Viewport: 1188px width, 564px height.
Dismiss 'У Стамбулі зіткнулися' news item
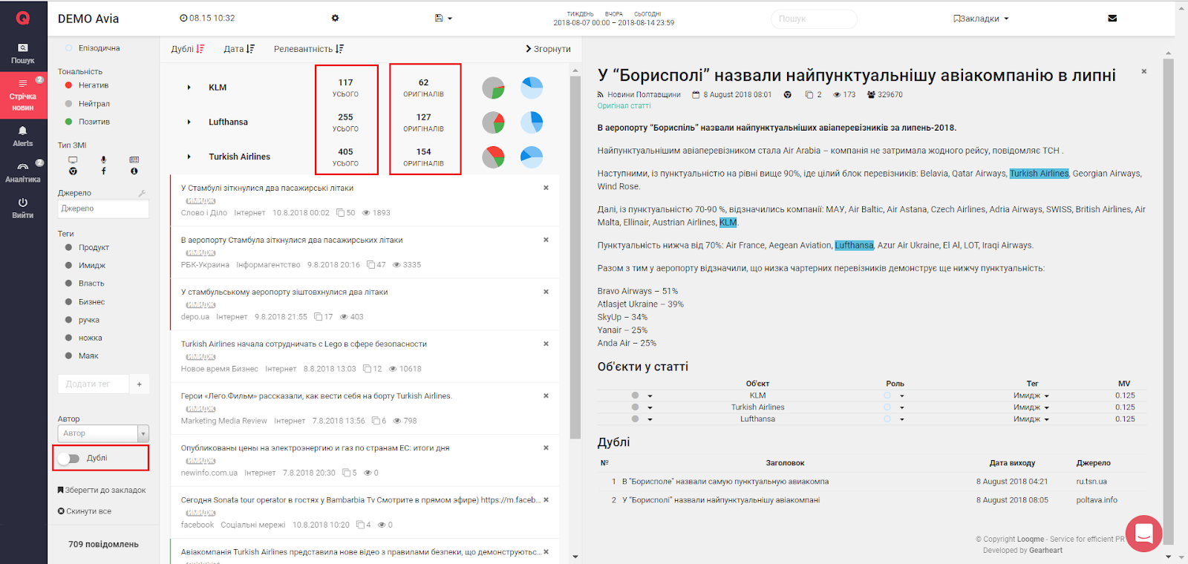point(546,188)
